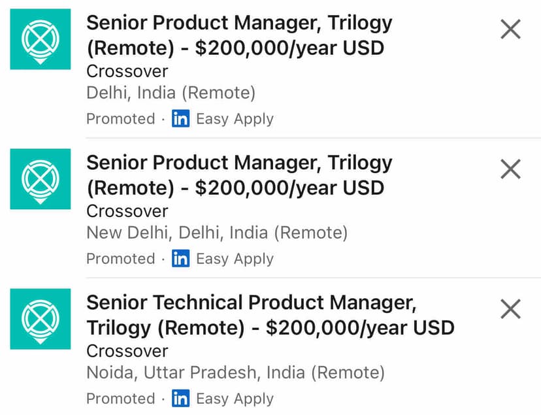Click the LinkedIn icon in the first job listing

pos(180,119)
